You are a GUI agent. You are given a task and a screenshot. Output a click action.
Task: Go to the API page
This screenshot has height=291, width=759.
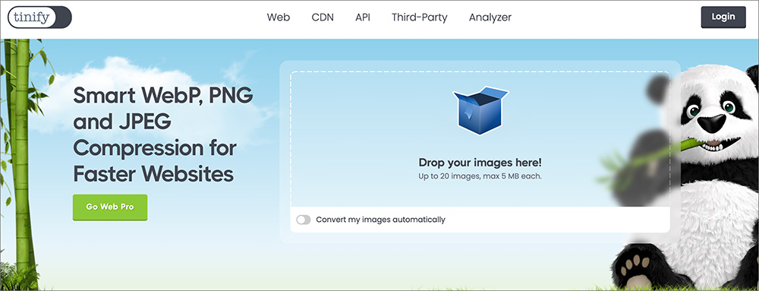tap(363, 17)
